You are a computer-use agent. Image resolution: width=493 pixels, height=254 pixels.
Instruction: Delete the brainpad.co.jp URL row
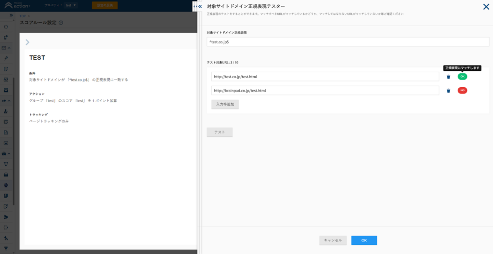(x=448, y=91)
